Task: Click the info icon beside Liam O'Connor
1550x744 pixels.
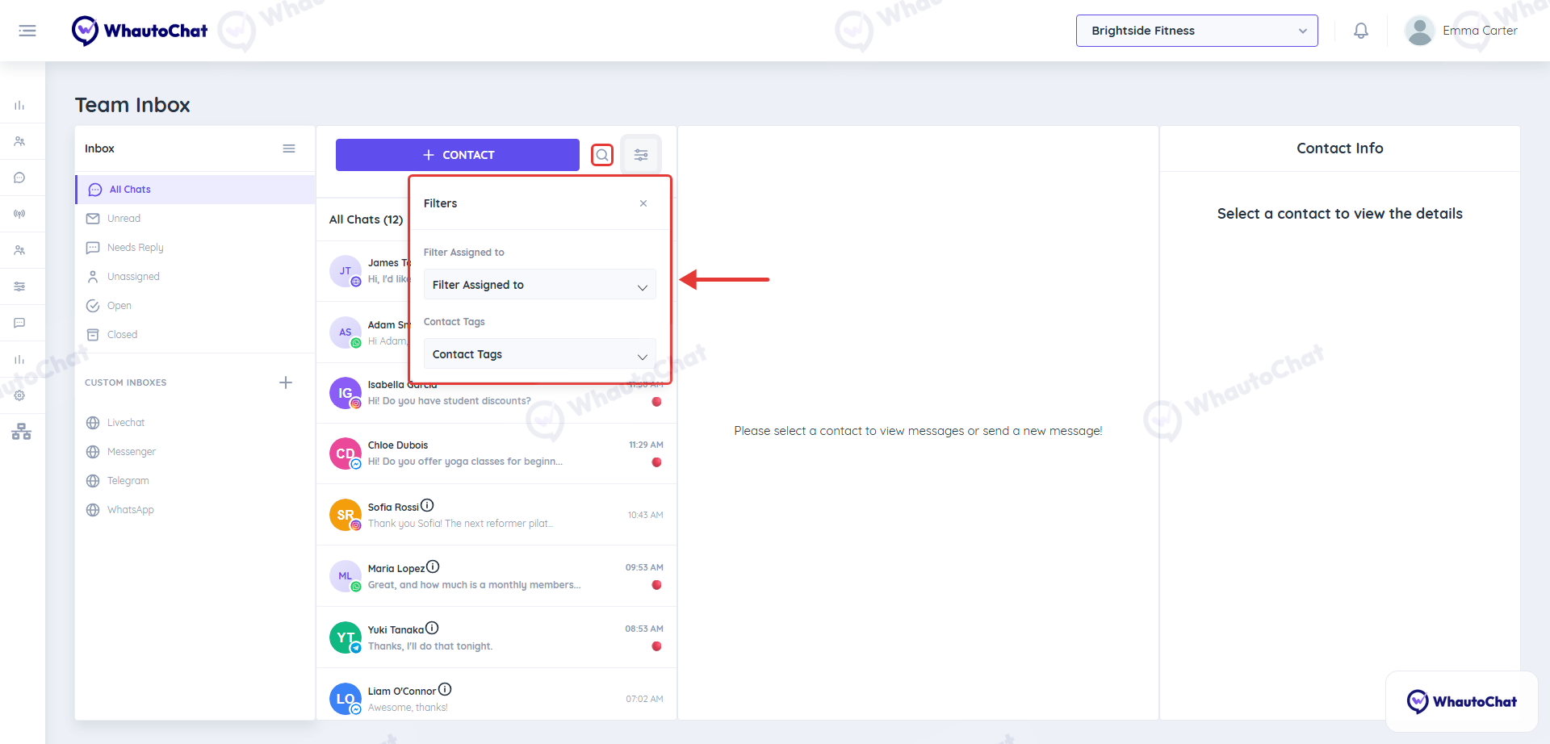Action: click(445, 690)
